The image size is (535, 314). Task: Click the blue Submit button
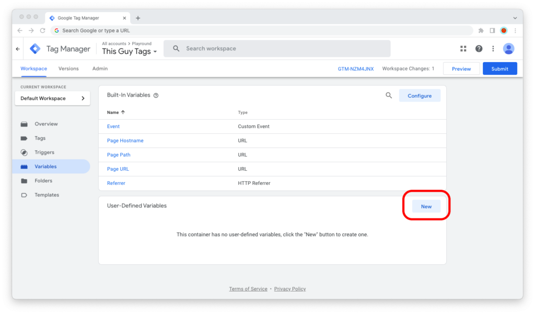coord(500,68)
